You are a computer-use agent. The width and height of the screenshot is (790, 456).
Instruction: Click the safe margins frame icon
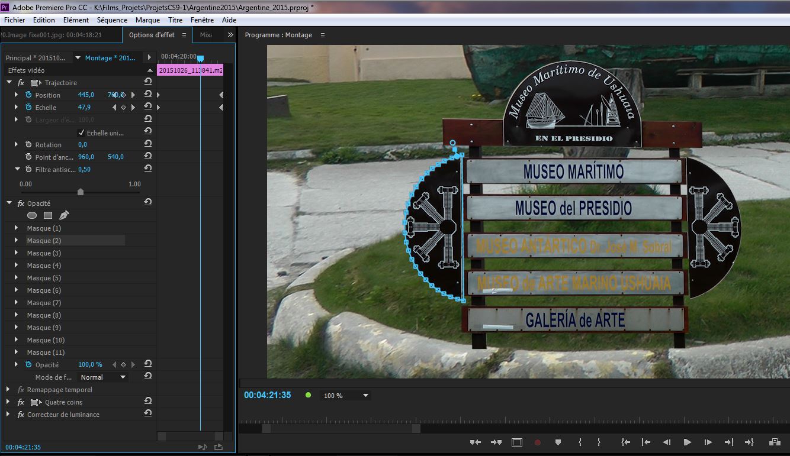tap(517, 442)
